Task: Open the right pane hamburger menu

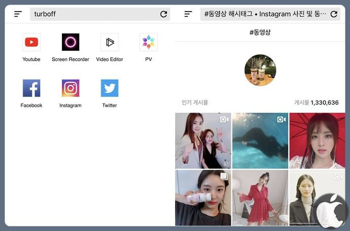Action: 188,14
